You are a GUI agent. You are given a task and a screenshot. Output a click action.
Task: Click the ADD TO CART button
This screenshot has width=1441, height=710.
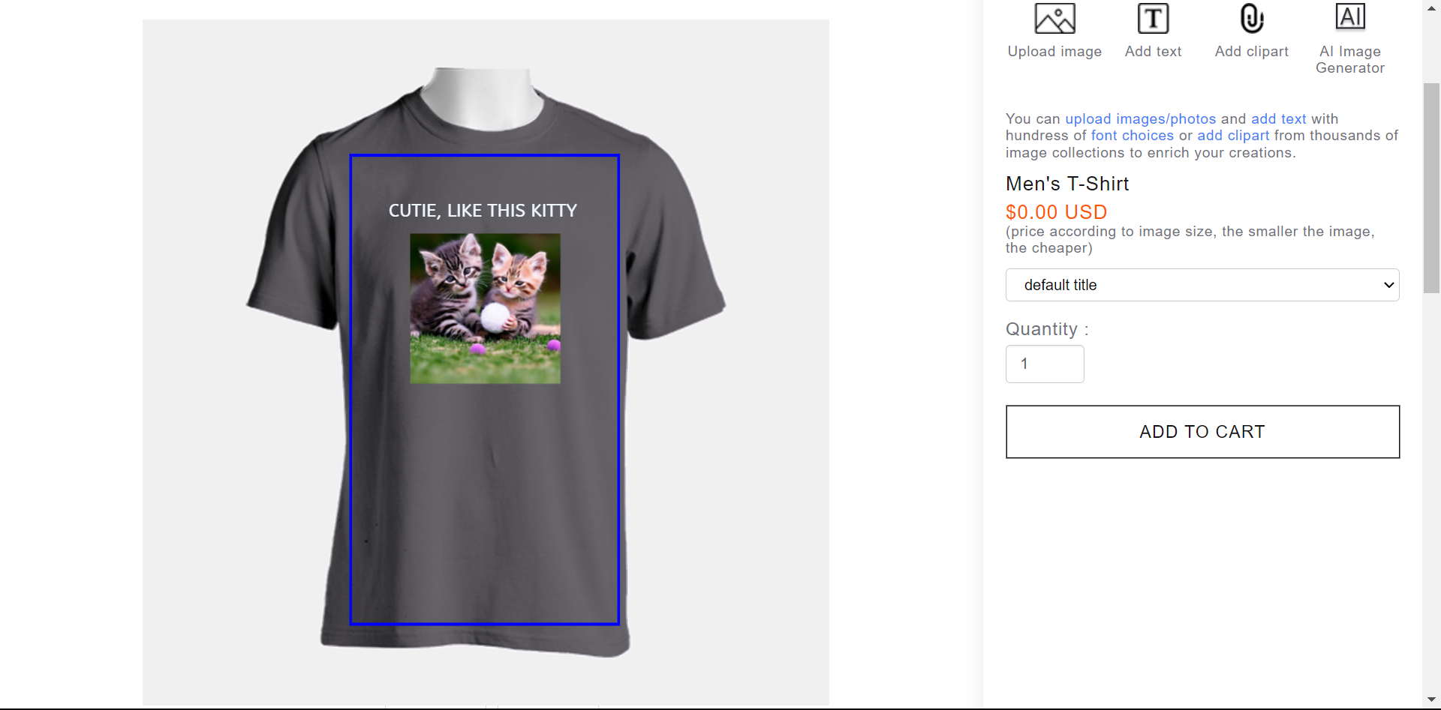tap(1202, 432)
